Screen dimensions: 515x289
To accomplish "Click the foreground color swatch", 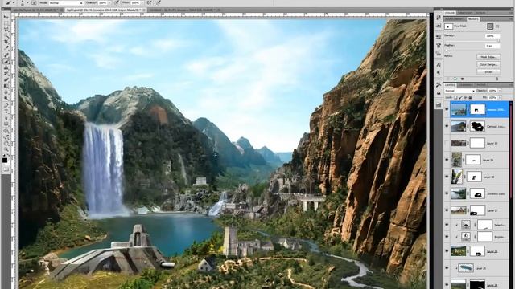I will pos(5,161).
